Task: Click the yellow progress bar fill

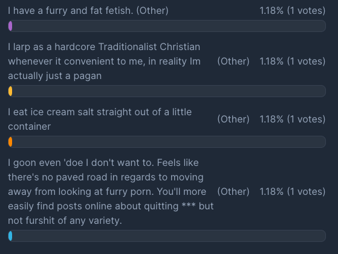Action: click(10, 91)
